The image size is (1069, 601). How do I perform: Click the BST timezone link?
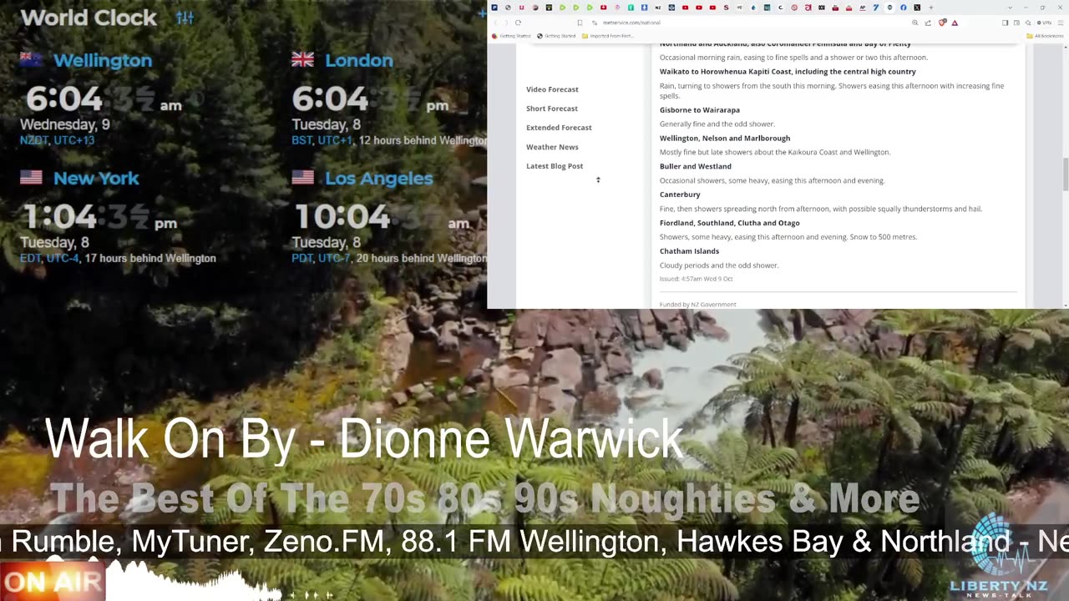tap(301, 140)
